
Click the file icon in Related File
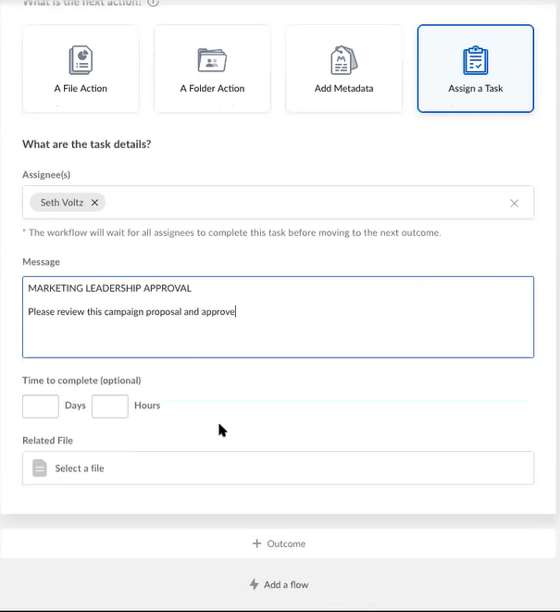pos(40,468)
